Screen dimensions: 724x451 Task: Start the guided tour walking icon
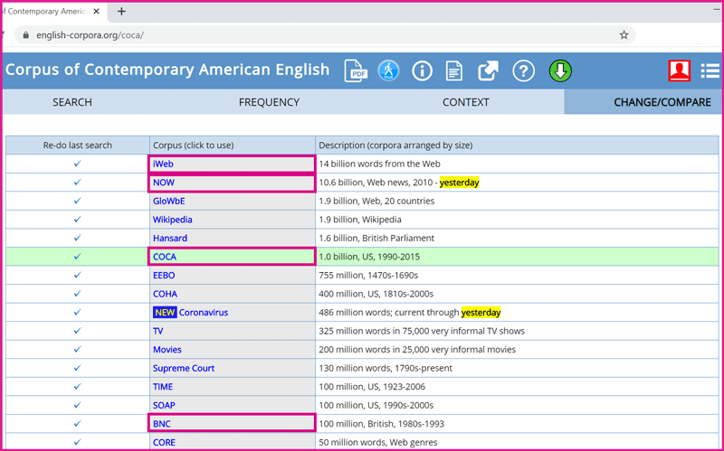[388, 70]
